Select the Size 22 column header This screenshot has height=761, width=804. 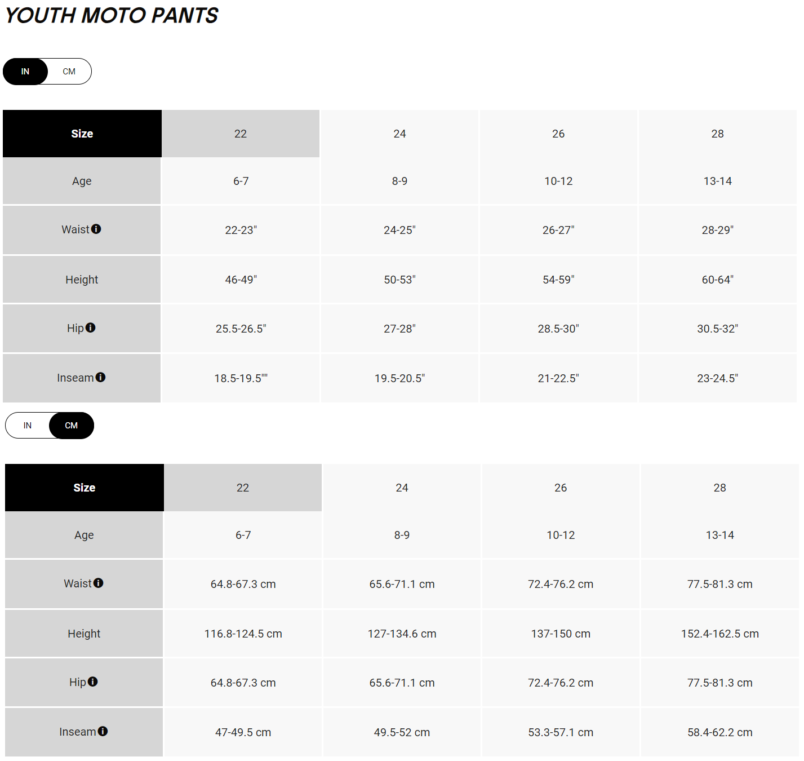pyautogui.click(x=241, y=134)
